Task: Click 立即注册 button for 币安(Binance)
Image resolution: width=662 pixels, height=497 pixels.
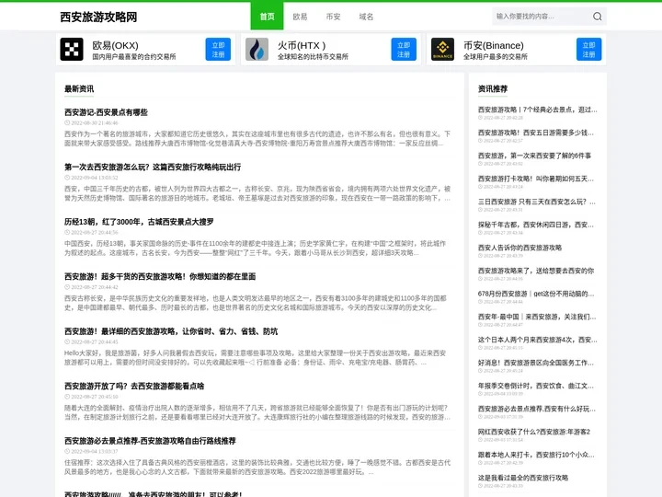Action: click(x=589, y=50)
